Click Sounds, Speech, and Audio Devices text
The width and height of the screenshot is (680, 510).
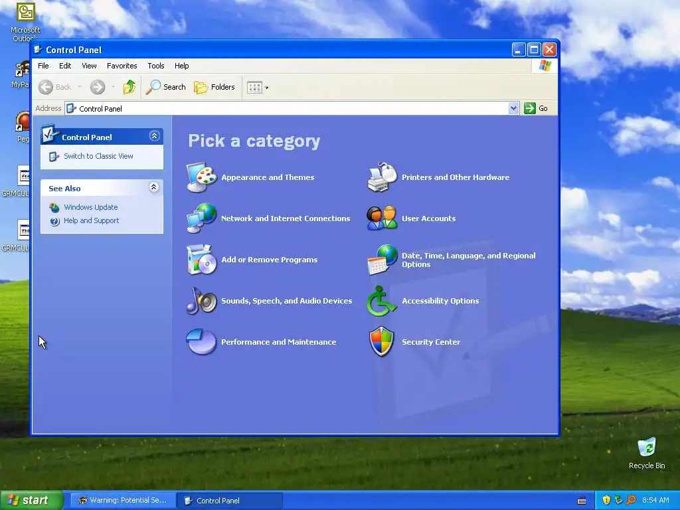click(287, 301)
